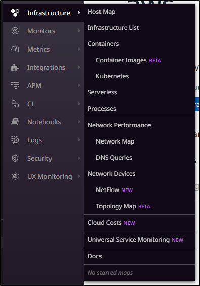Expand the Logs submenu arrow

79,140
